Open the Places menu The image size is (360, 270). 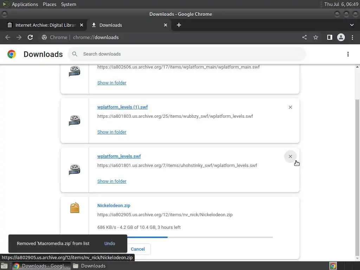click(x=50, y=4)
